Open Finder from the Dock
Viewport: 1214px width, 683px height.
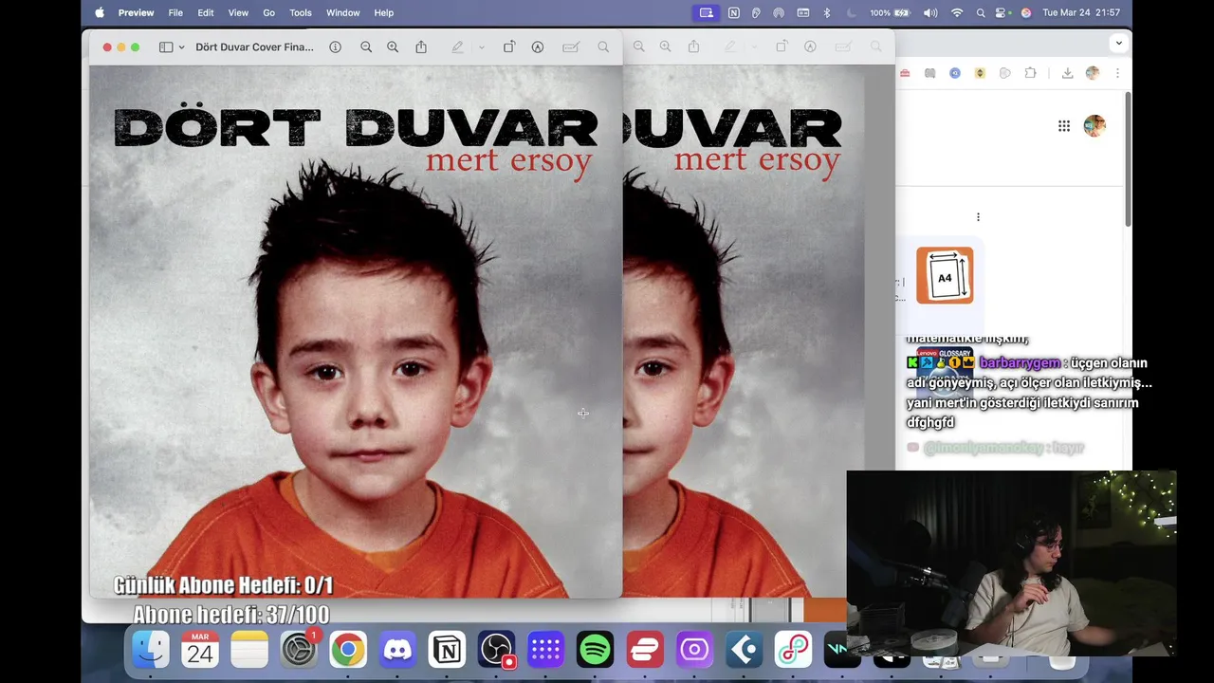[151, 650]
